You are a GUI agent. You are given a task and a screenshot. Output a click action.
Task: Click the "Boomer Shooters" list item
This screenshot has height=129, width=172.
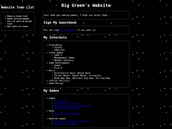pos(64,60)
